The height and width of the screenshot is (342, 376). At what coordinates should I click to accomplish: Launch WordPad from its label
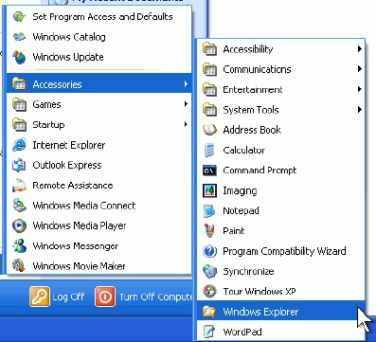(242, 332)
